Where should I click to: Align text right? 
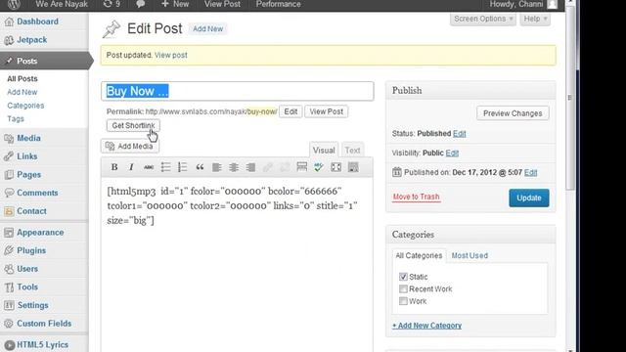(250, 167)
